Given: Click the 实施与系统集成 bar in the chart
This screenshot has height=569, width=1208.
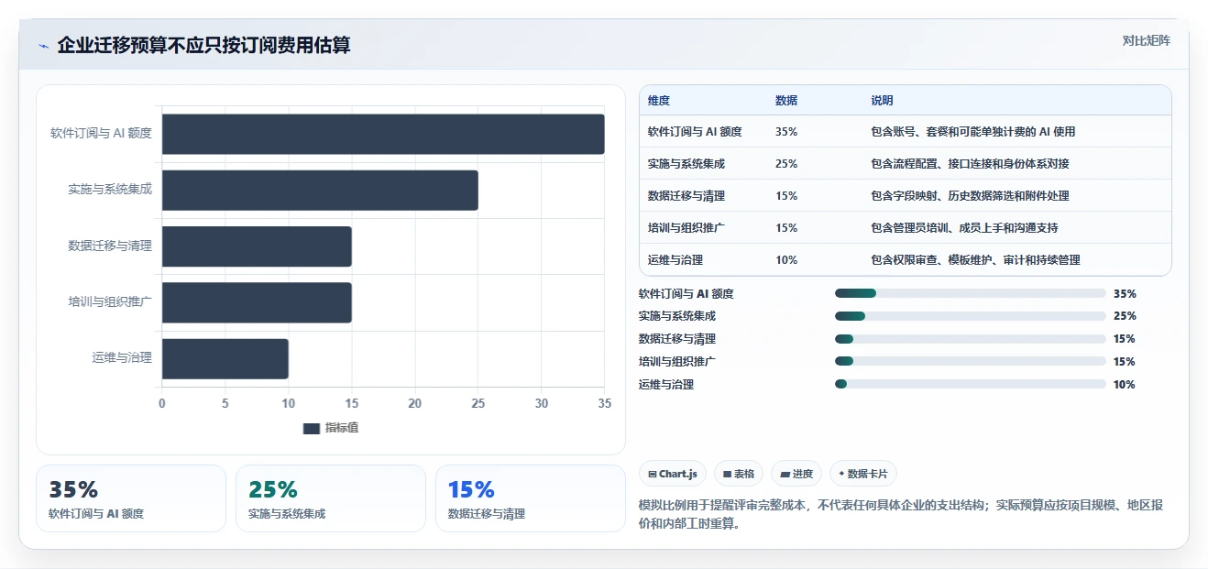Looking at the screenshot, I should pyautogui.click(x=320, y=190).
